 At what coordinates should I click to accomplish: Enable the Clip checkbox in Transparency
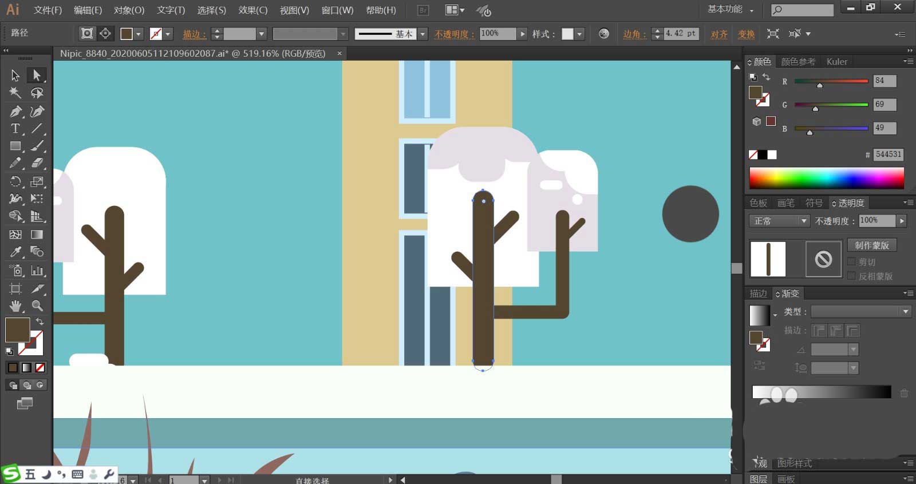pyautogui.click(x=851, y=262)
